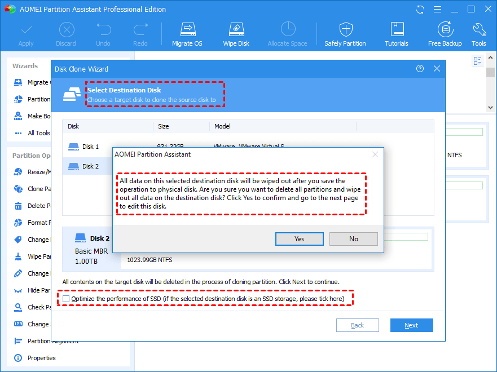Viewport: 497px width, 372px height.
Task: Click the refresh icon in title bar
Action: coord(420,9)
